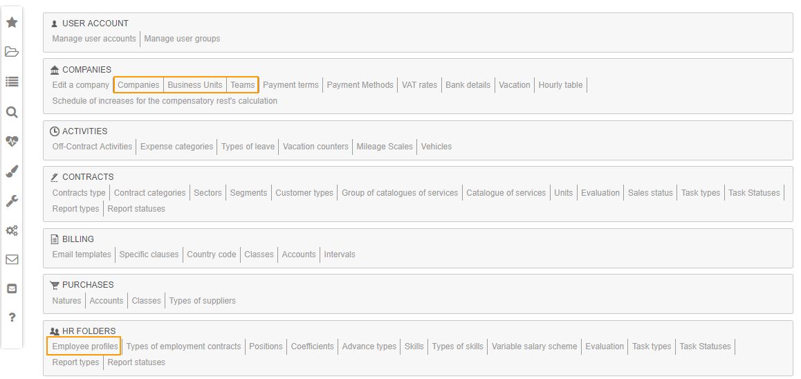Open VAT rates settings
801x379 pixels.
pos(420,85)
